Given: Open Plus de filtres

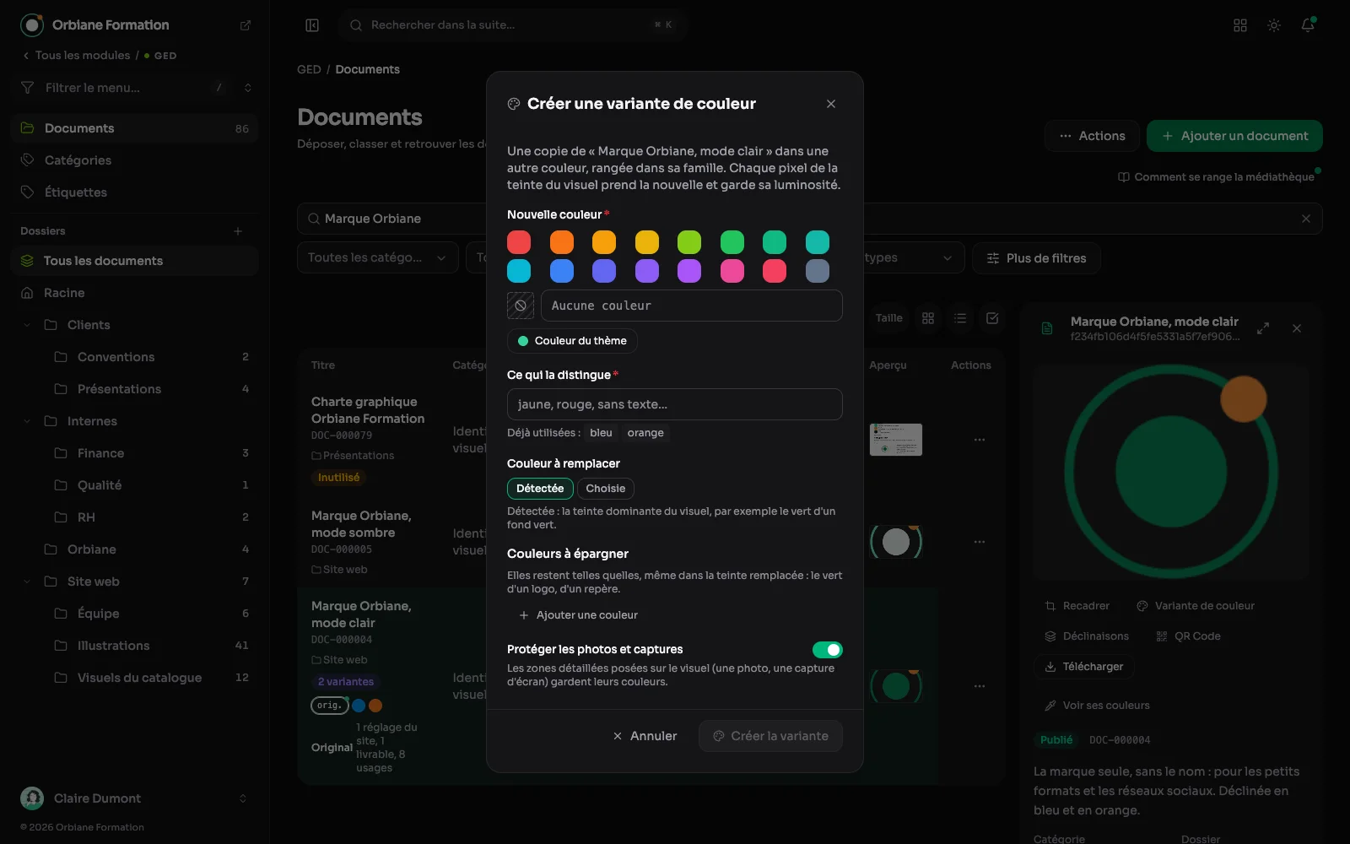Looking at the screenshot, I should (1036, 258).
